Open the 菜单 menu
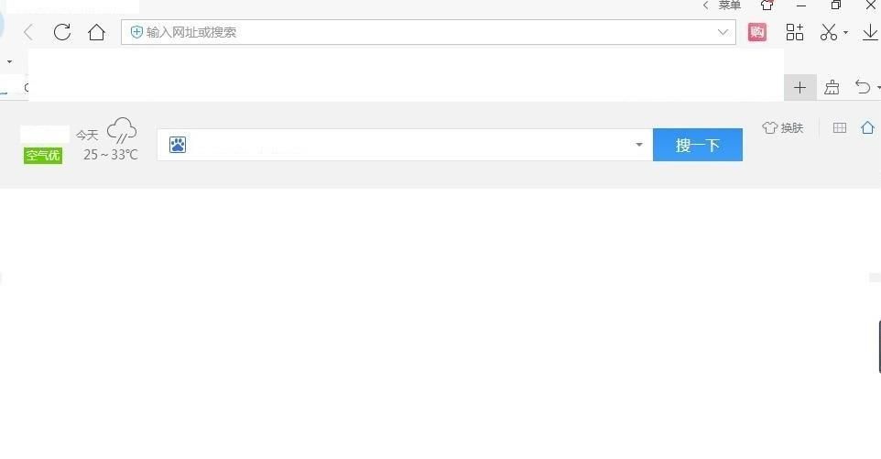Viewport: 881px width, 459px height. (729, 5)
